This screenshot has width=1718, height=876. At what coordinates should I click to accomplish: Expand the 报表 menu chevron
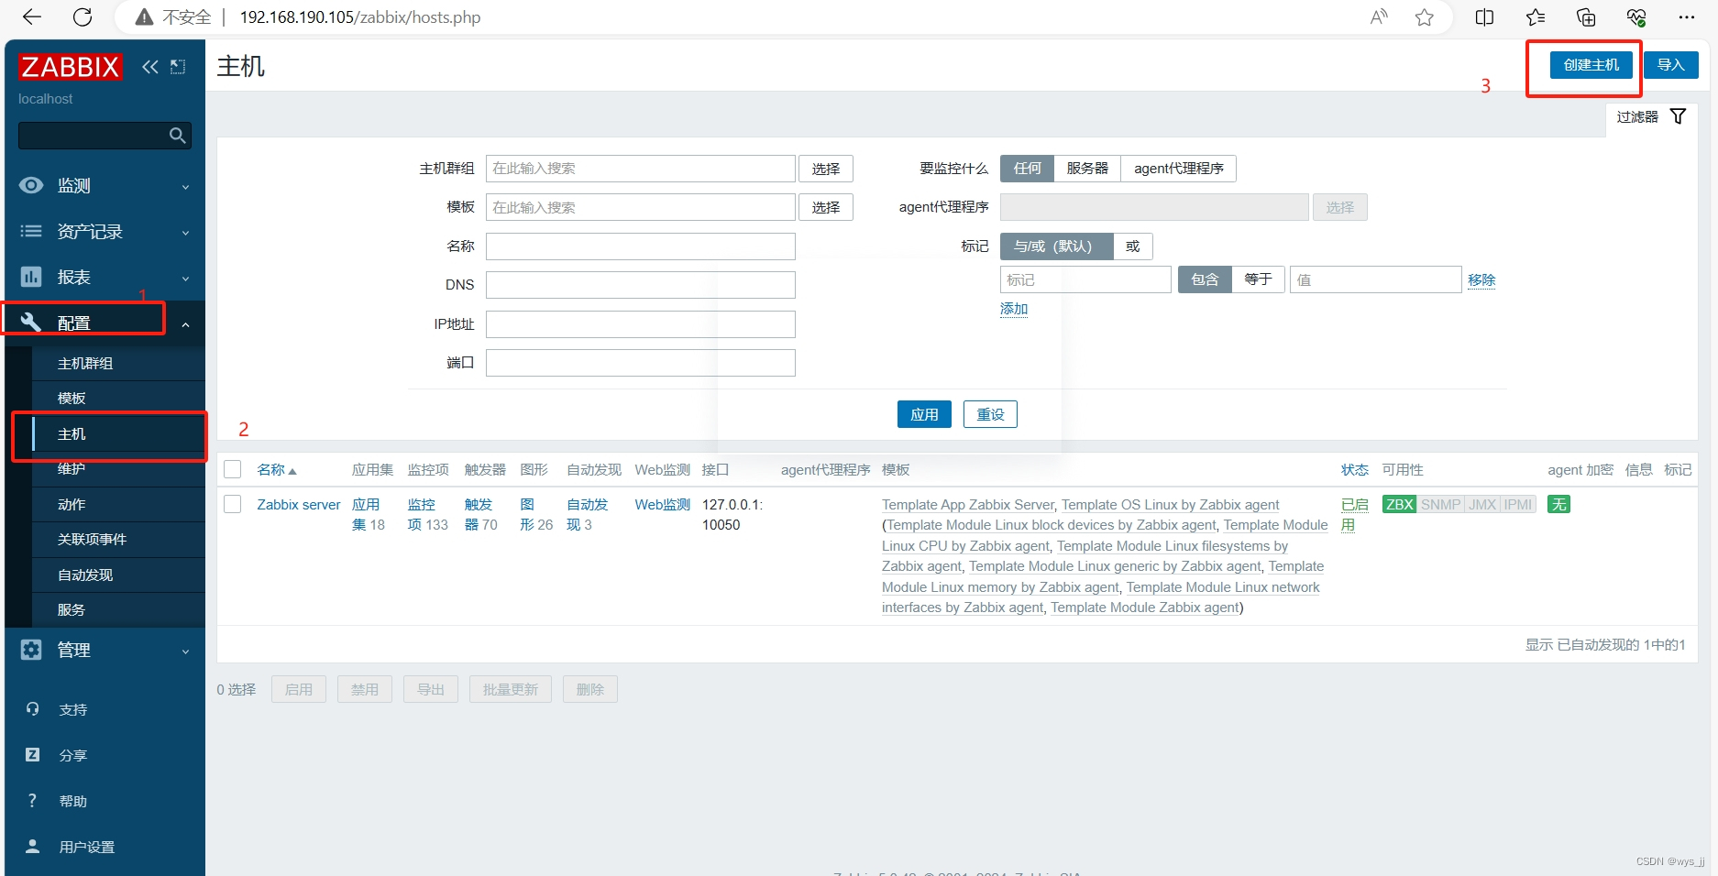[x=185, y=279]
